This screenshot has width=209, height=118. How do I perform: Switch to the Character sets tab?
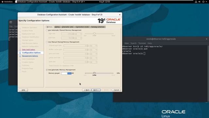pyautogui.click(x=68, y=27)
